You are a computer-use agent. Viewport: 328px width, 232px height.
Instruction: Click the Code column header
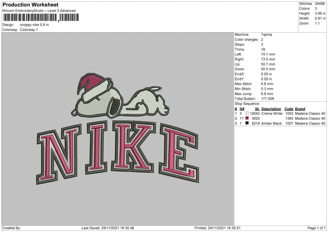[289, 109]
